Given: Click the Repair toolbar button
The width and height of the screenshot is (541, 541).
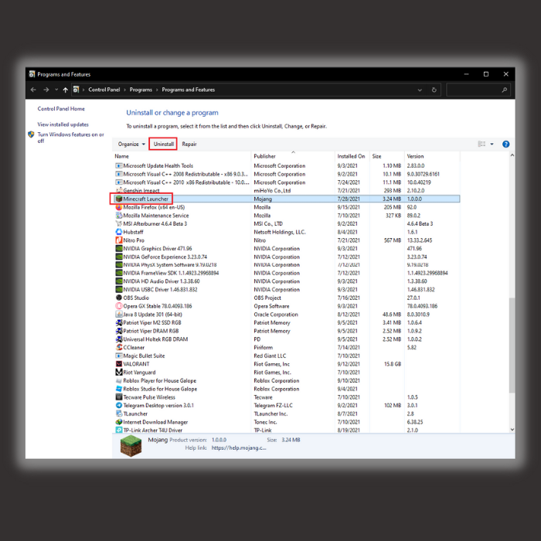Looking at the screenshot, I should pos(189,144).
